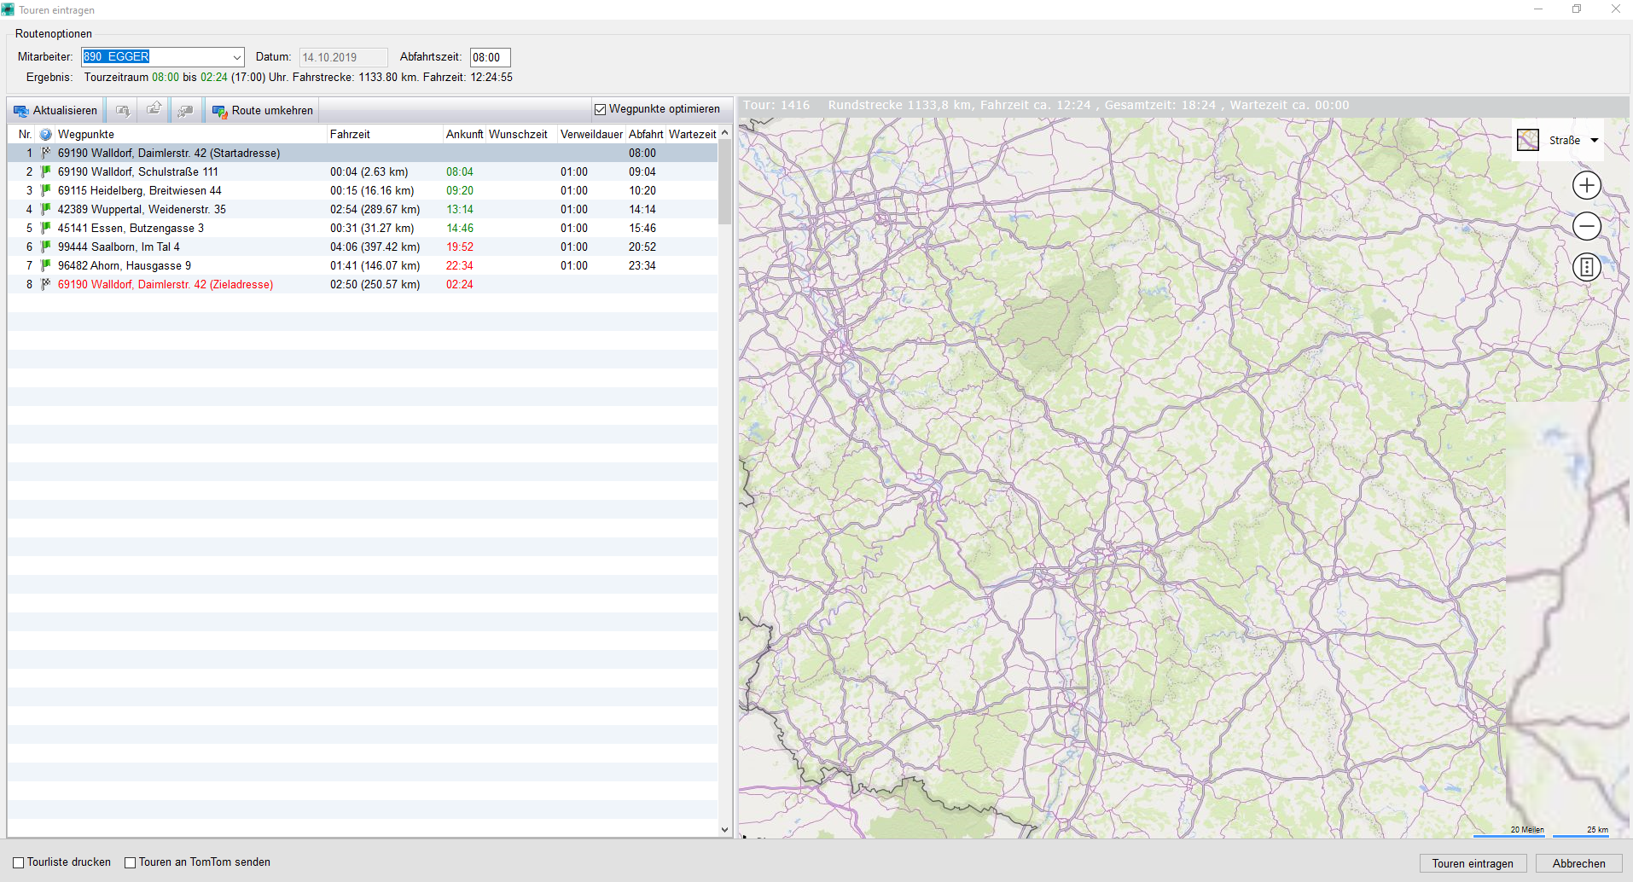Zoom out of the map with minus button
The image size is (1633, 882).
[x=1586, y=226]
